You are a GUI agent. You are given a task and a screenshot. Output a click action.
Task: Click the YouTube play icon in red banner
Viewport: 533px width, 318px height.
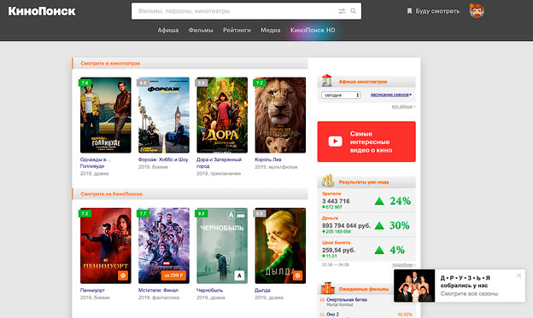coord(335,142)
